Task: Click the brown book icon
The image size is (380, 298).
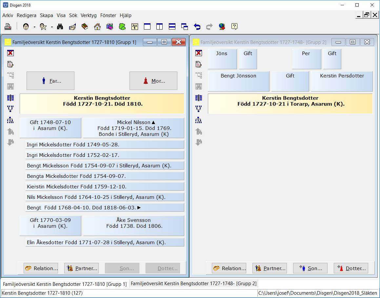Action: pyautogui.click(x=85, y=27)
